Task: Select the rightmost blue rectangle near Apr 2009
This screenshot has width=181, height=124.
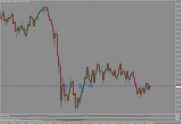Action: [x=90, y=86]
